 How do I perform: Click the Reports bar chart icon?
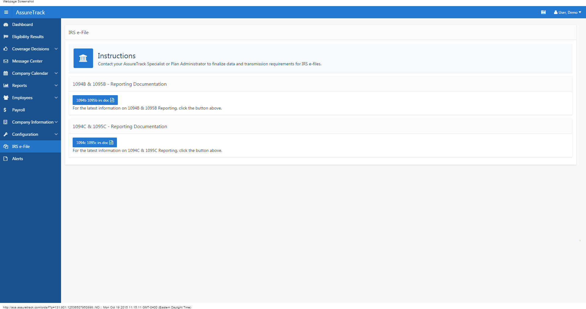coord(5,86)
